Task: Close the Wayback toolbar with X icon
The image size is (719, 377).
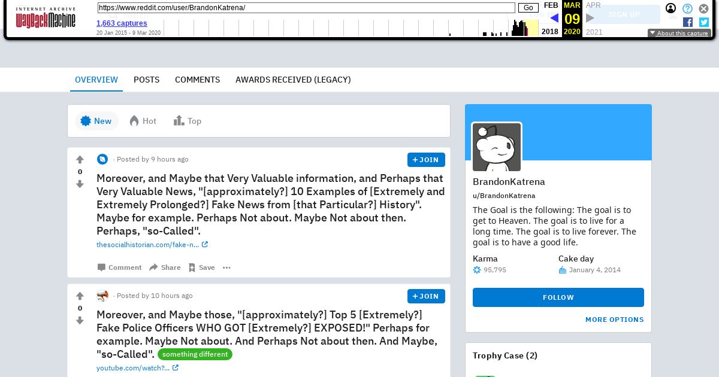Action: tap(704, 8)
